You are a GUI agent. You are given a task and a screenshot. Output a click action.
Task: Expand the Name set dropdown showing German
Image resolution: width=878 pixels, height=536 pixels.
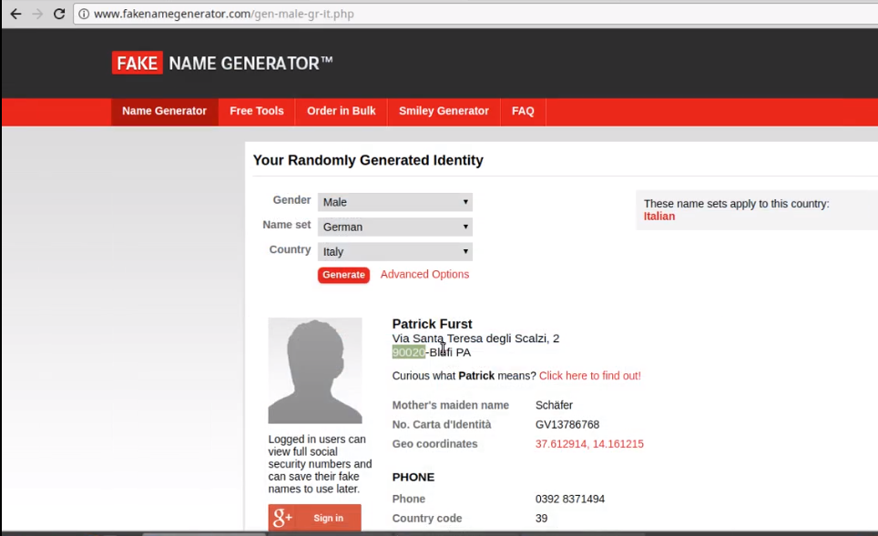[394, 227]
